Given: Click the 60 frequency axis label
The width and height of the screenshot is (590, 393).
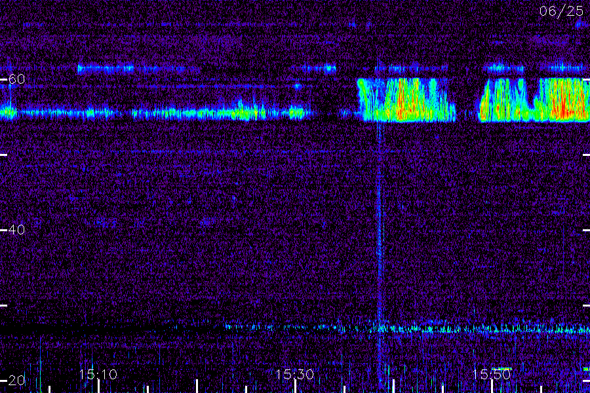Looking at the screenshot, I should (x=16, y=79).
